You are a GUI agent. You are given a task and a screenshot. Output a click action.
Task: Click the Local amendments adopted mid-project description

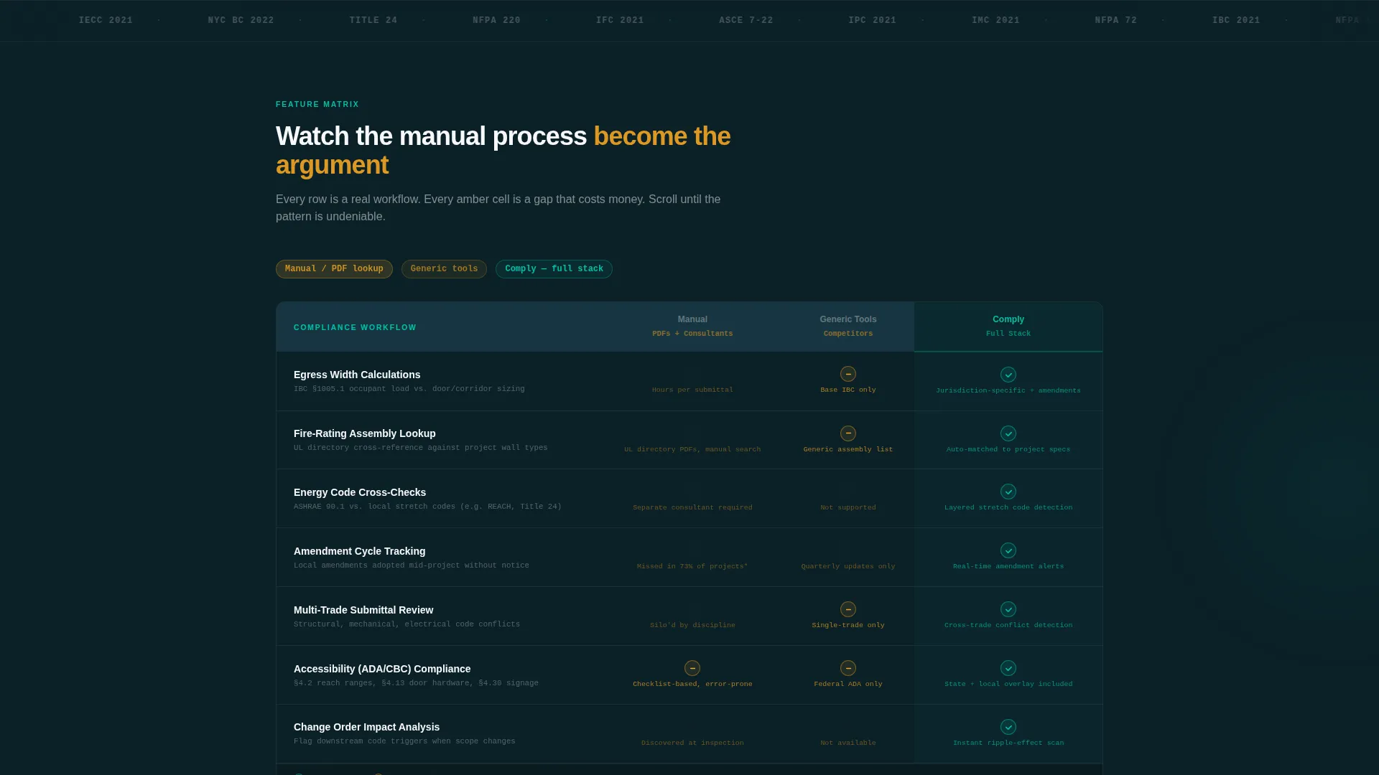[411, 565]
